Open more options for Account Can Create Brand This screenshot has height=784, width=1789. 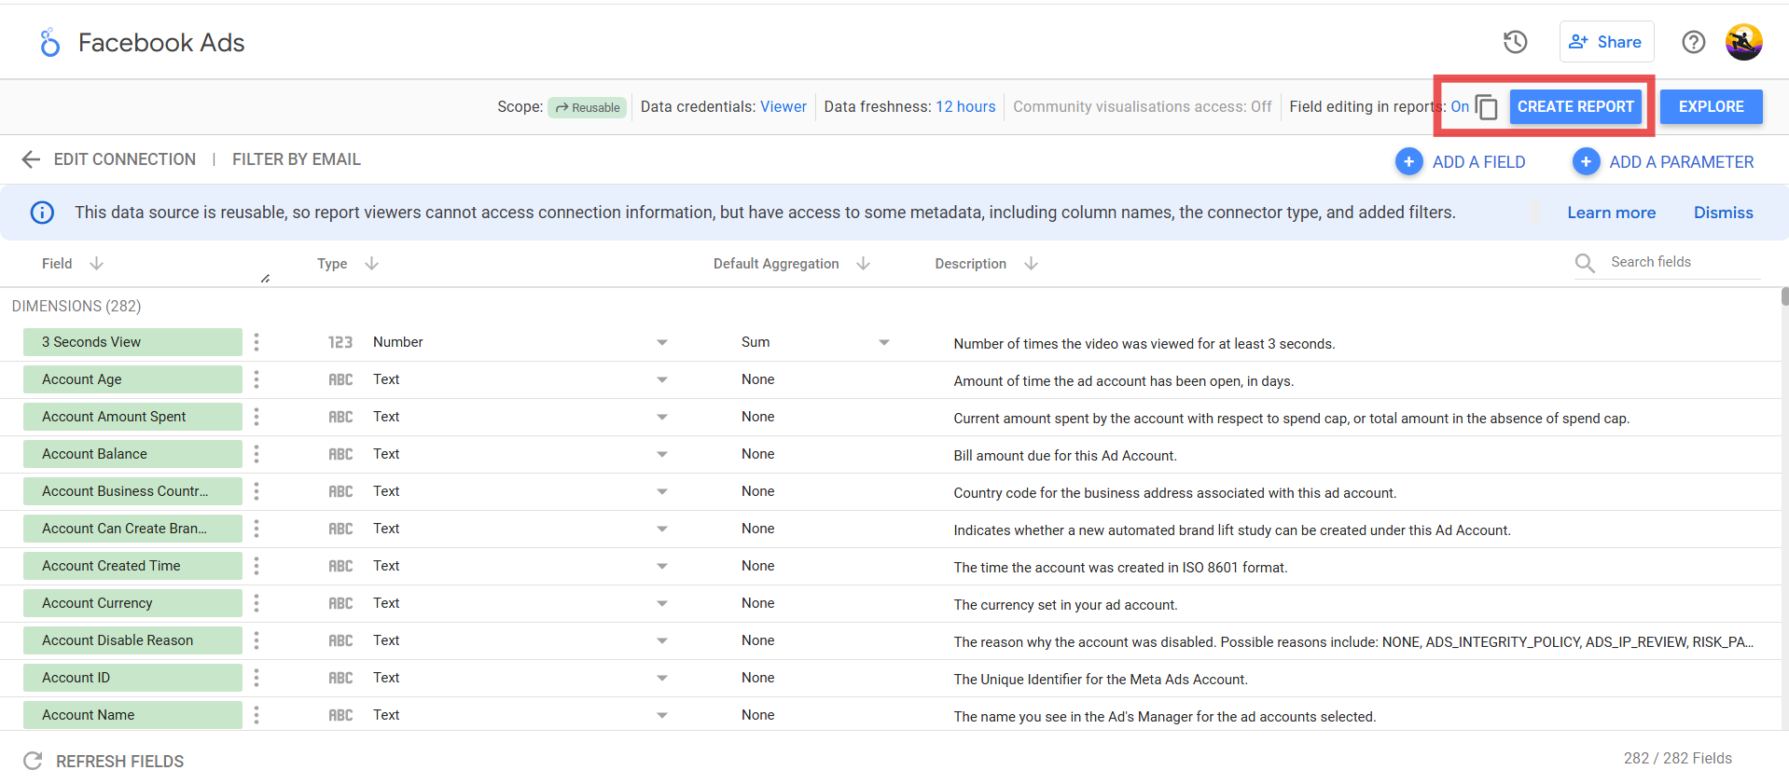(257, 529)
